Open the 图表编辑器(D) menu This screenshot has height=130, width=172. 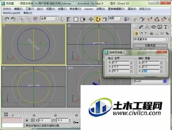click(x=116, y=9)
